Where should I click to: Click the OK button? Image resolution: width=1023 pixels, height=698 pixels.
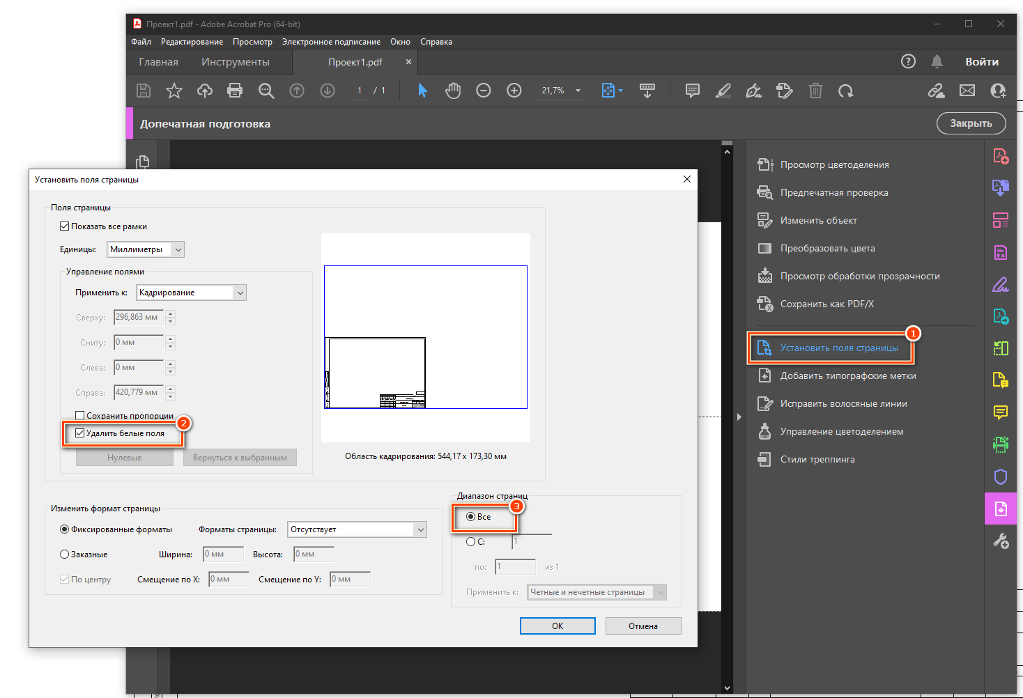[557, 626]
